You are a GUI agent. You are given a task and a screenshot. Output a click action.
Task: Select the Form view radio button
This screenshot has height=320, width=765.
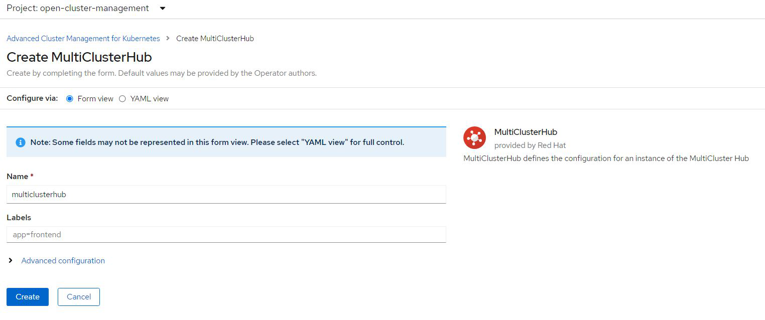pyautogui.click(x=70, y=99)
